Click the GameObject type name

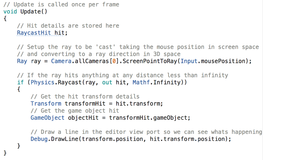click(x=48, y=118)
